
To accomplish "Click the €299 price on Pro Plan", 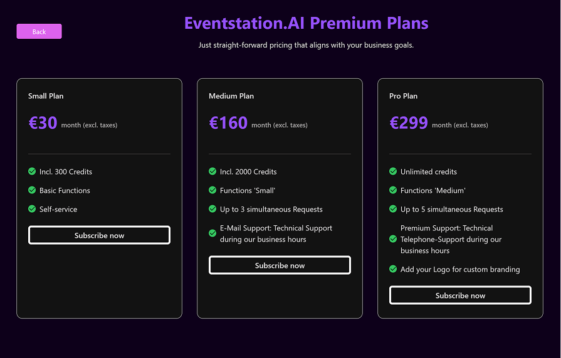I will (x=409, y=123).
